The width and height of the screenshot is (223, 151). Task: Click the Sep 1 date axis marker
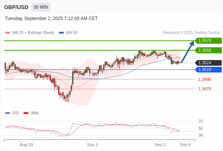point(93,145)
